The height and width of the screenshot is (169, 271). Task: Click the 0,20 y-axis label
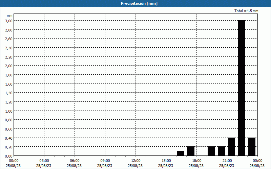tap(9, 147)
